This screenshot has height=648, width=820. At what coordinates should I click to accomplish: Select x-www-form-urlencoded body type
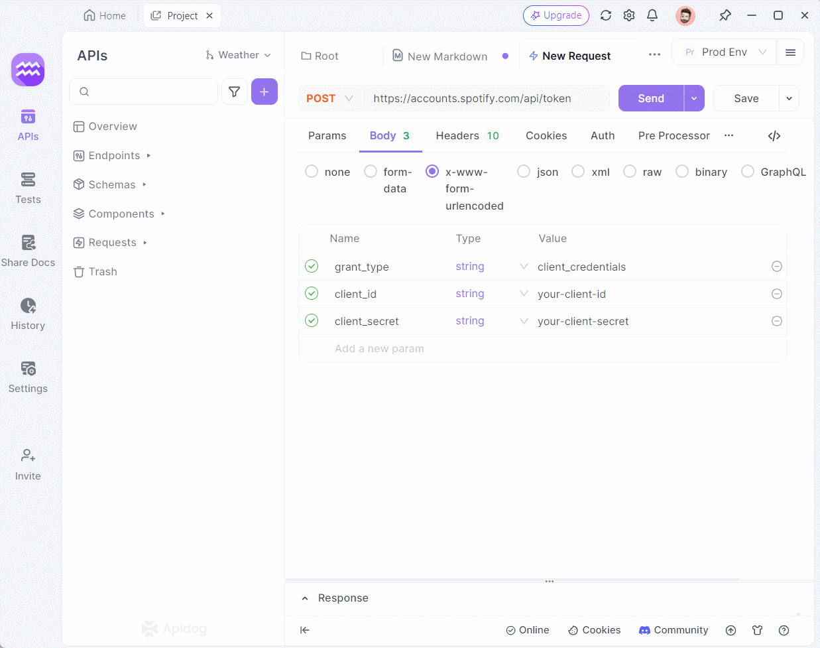[432, 171]
